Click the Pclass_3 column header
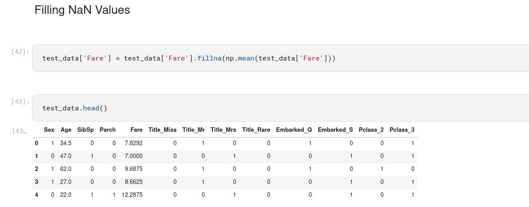 [x=402, y=130]
